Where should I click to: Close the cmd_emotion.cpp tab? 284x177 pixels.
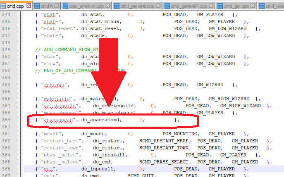107,6
